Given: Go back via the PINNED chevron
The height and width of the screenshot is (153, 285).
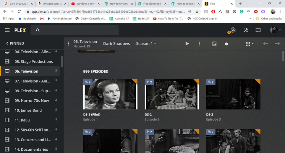Looking at the screenshot, I should click(x=7, y=43).
